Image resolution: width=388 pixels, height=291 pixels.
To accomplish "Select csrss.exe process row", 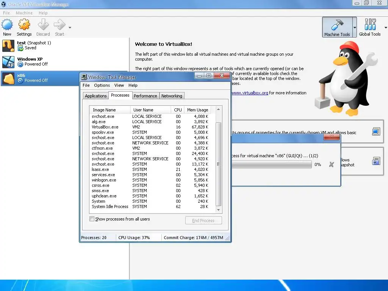I will [150, 185].
